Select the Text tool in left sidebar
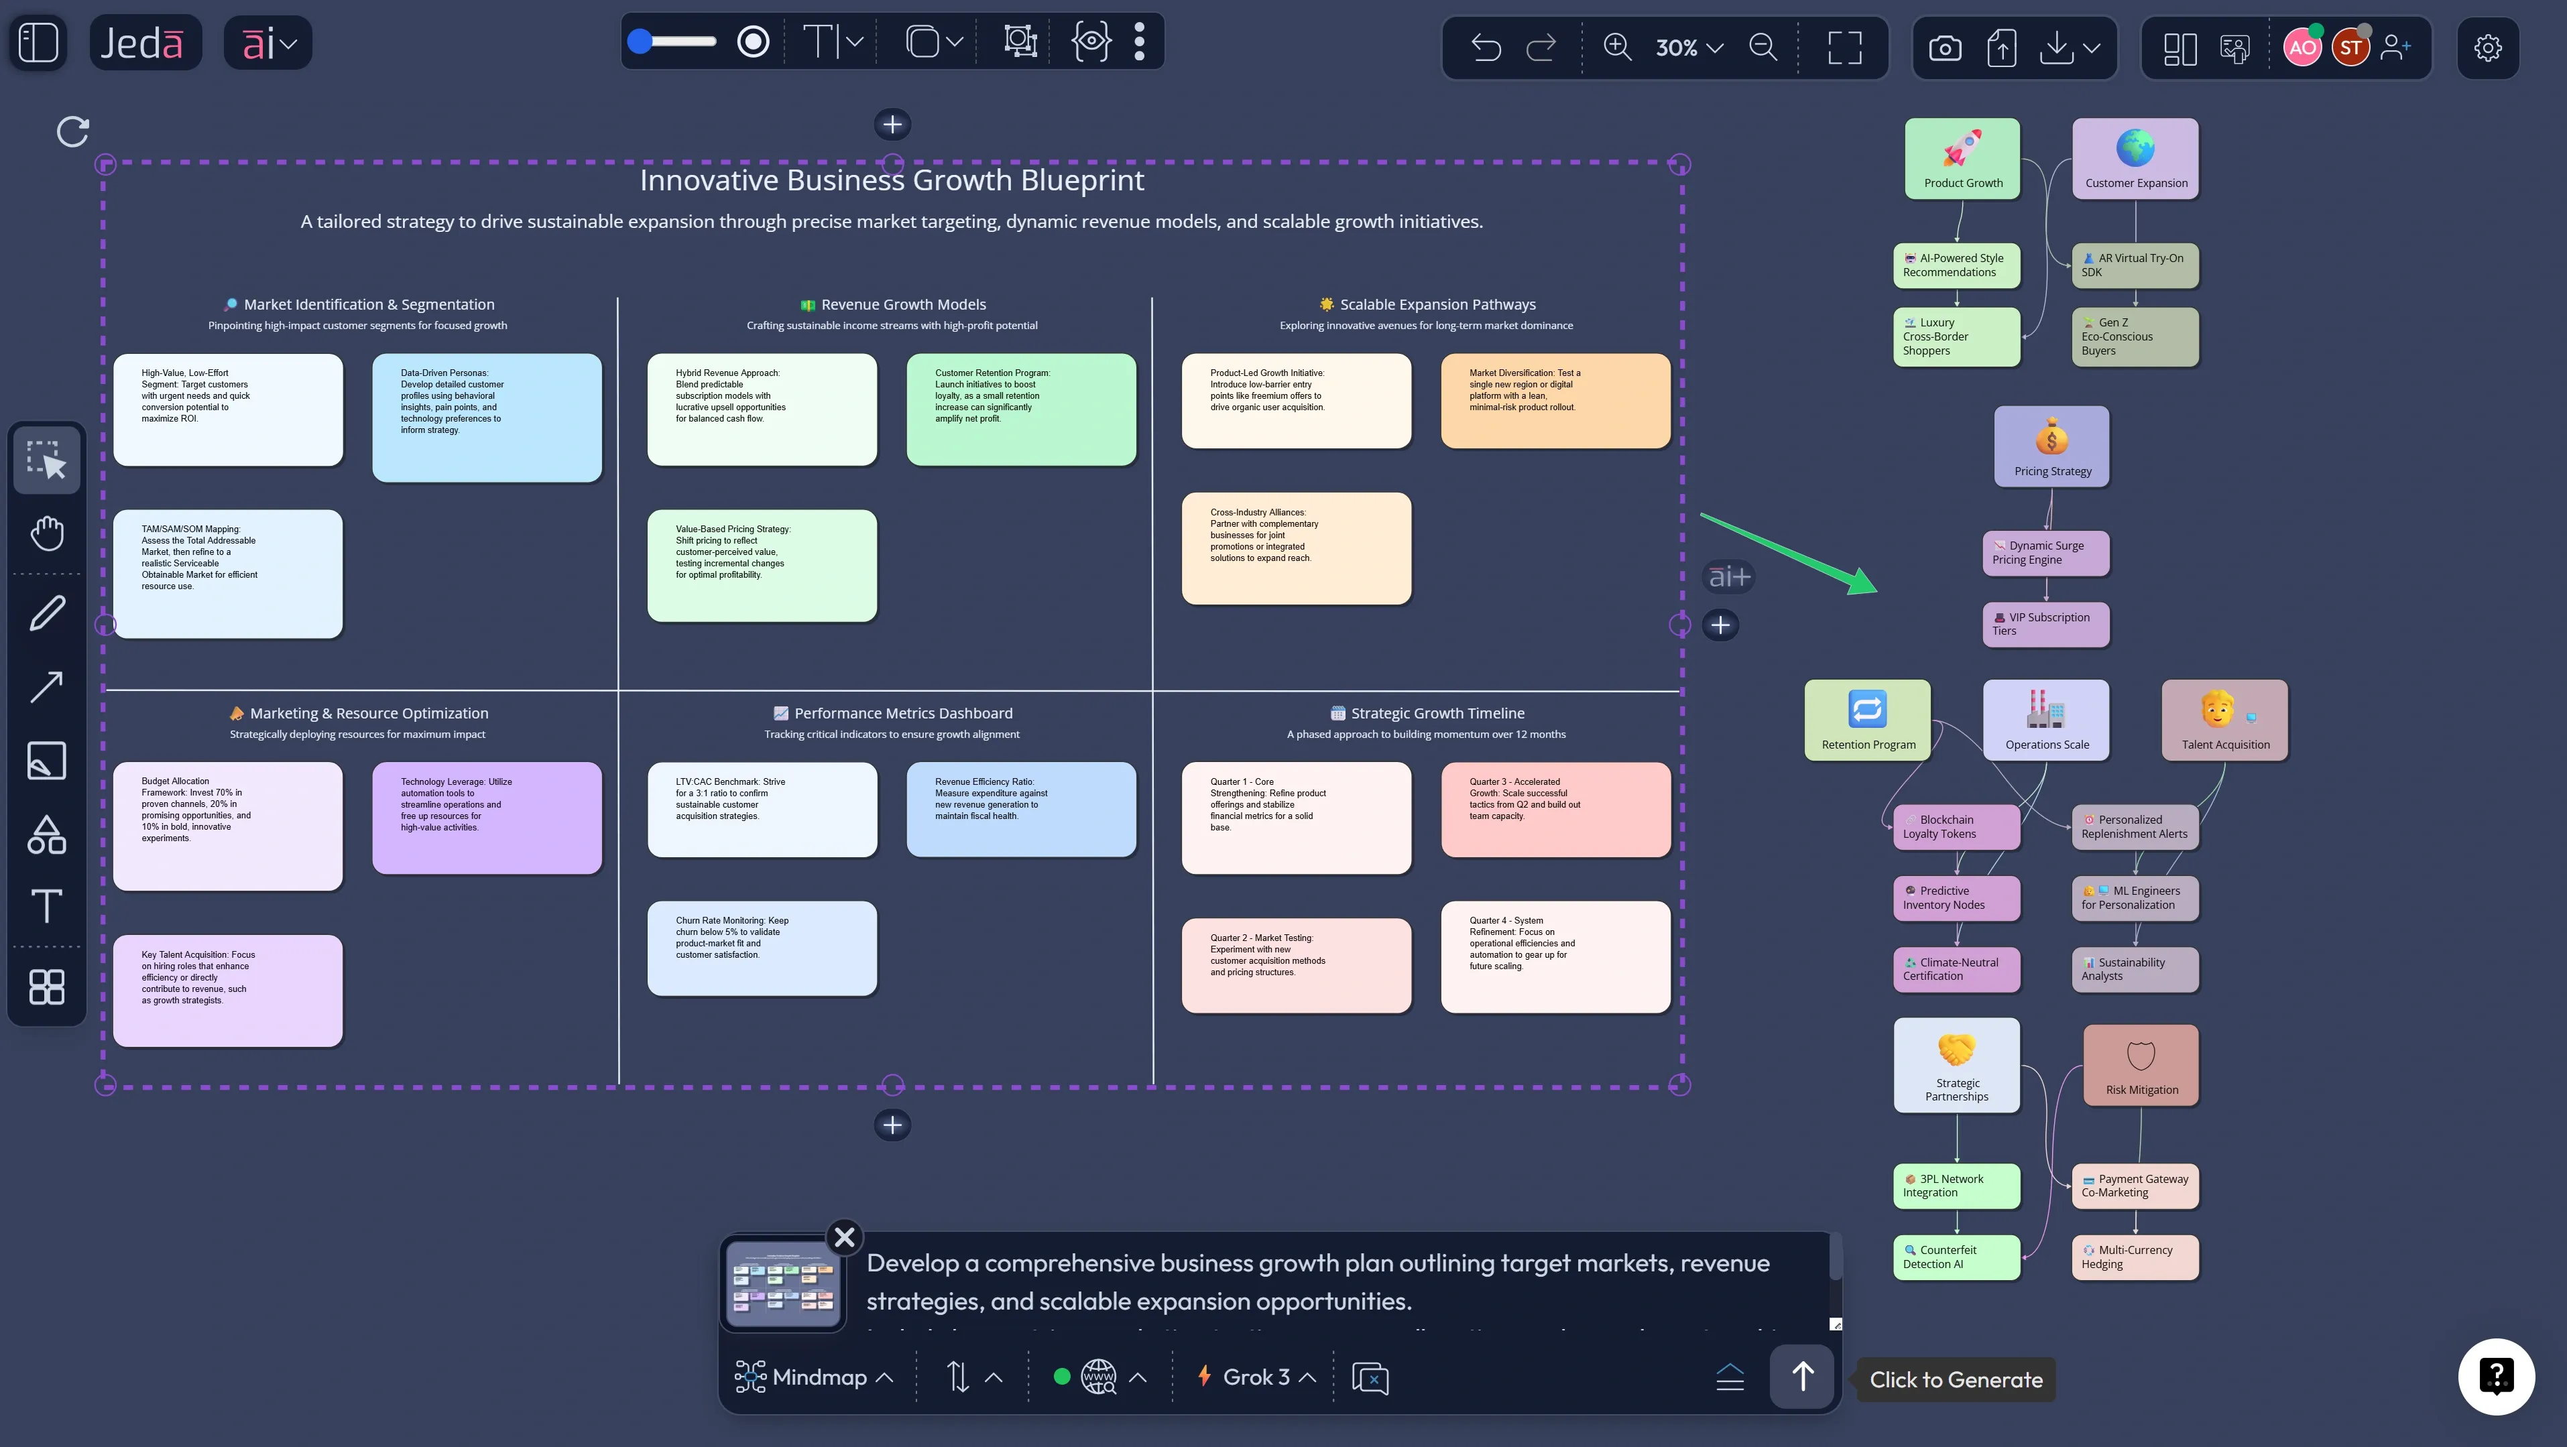 click(x=46, y=907)
